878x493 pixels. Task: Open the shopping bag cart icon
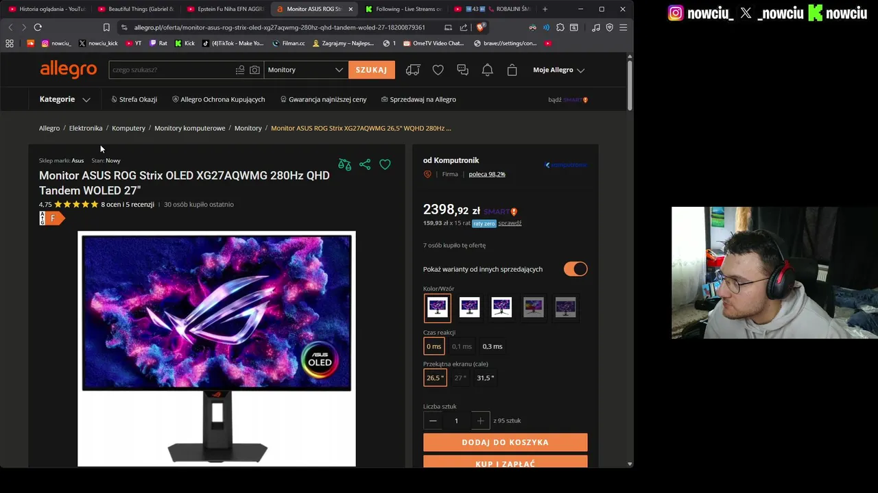(512, 70)
